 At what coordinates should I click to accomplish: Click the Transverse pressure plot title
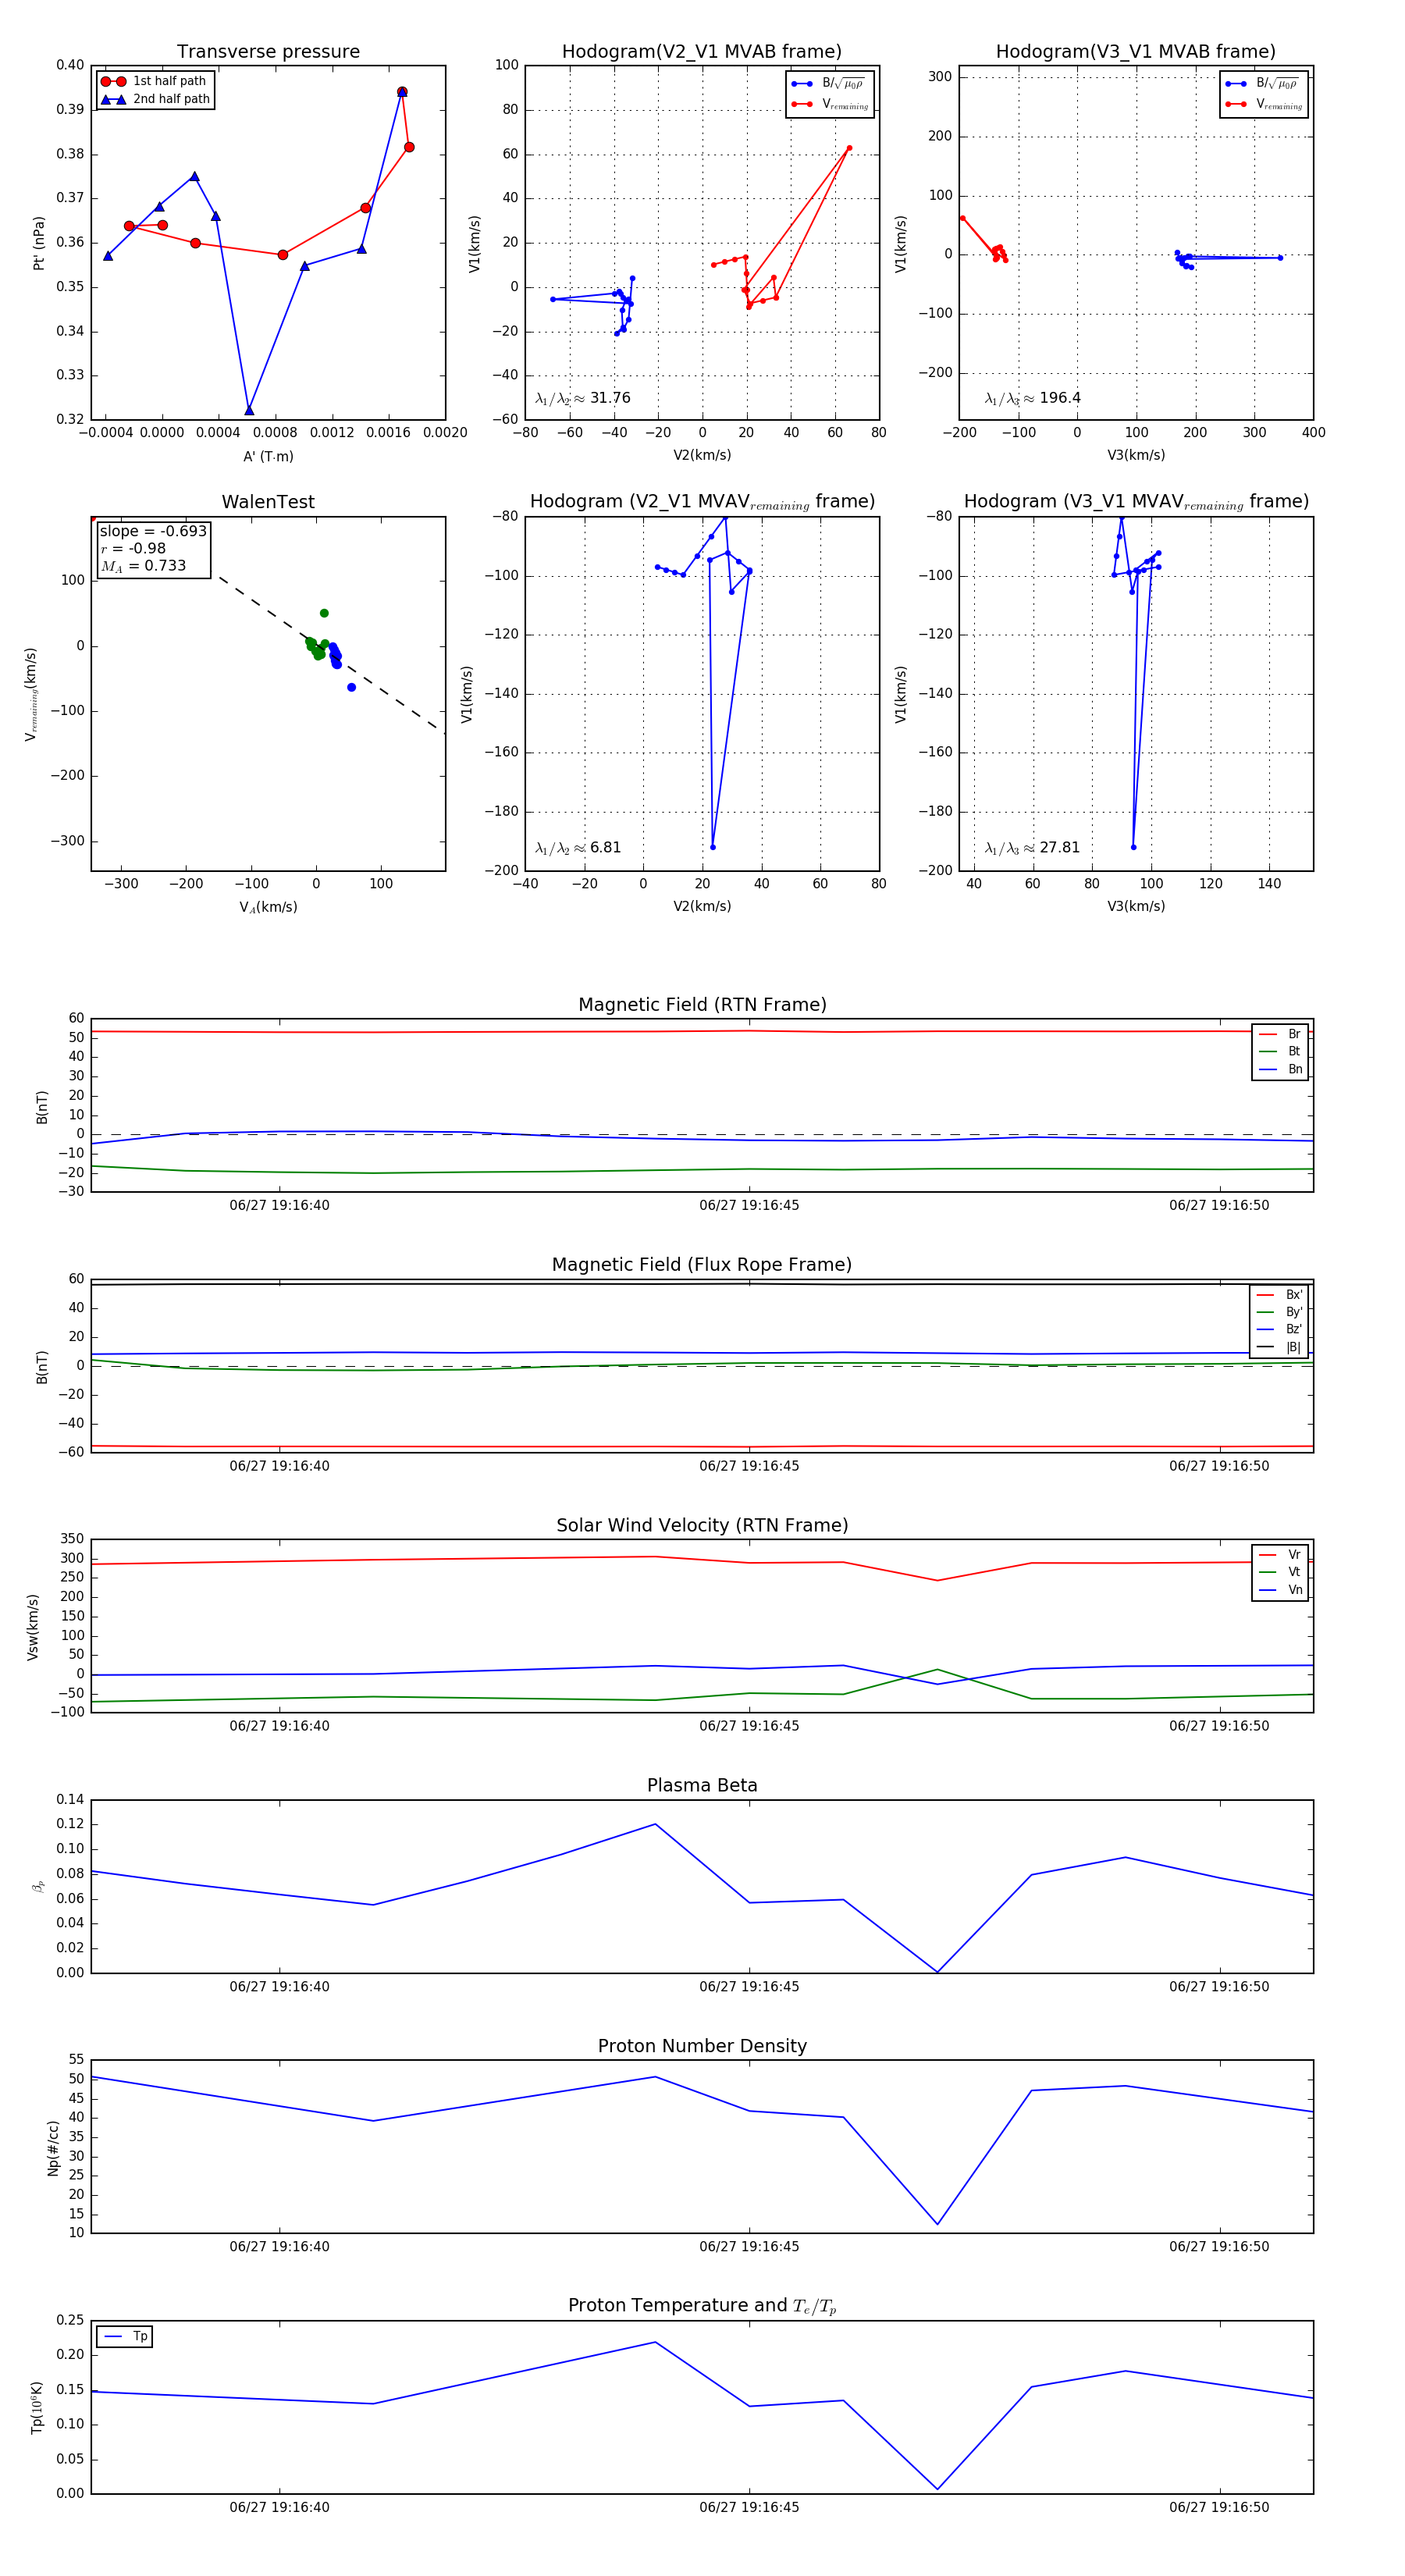click(268, 52)
